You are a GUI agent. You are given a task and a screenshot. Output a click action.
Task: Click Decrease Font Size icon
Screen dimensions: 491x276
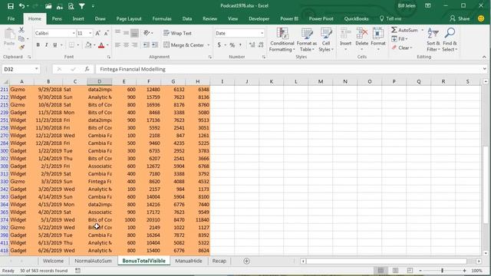coord(106,33)
